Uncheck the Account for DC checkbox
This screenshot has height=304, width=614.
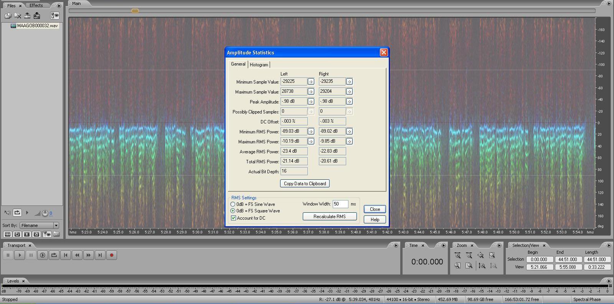point(233,218)
